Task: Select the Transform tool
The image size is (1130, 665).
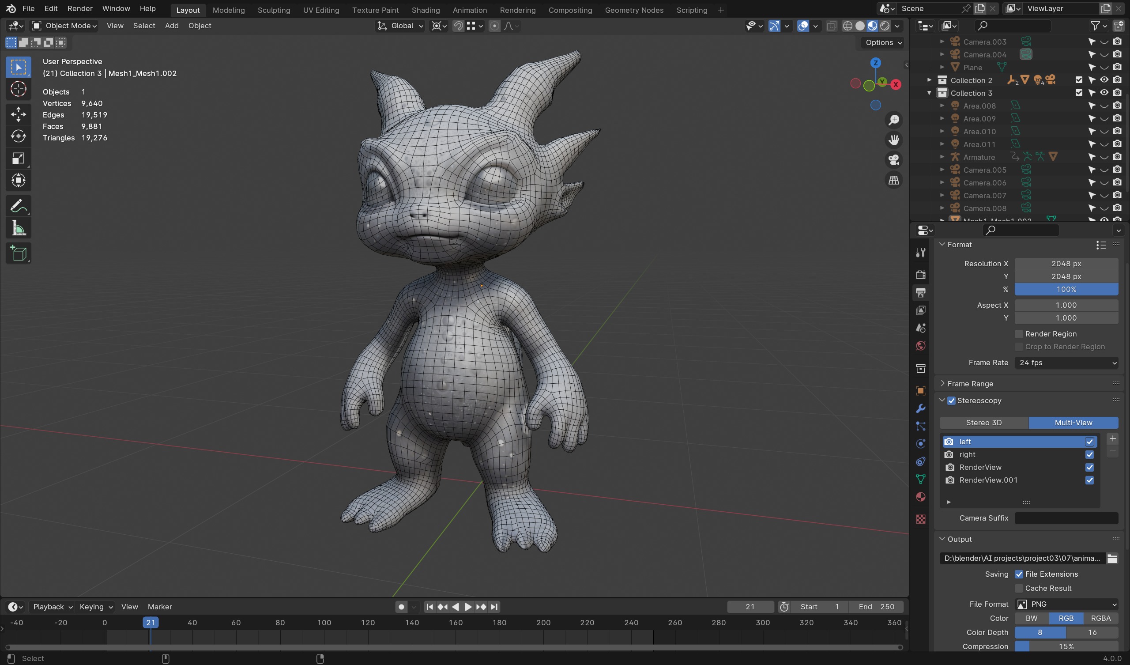Action: point(19,181)
